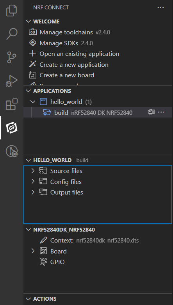
Task: Select the hello_world application label
Action: point(66,102)
